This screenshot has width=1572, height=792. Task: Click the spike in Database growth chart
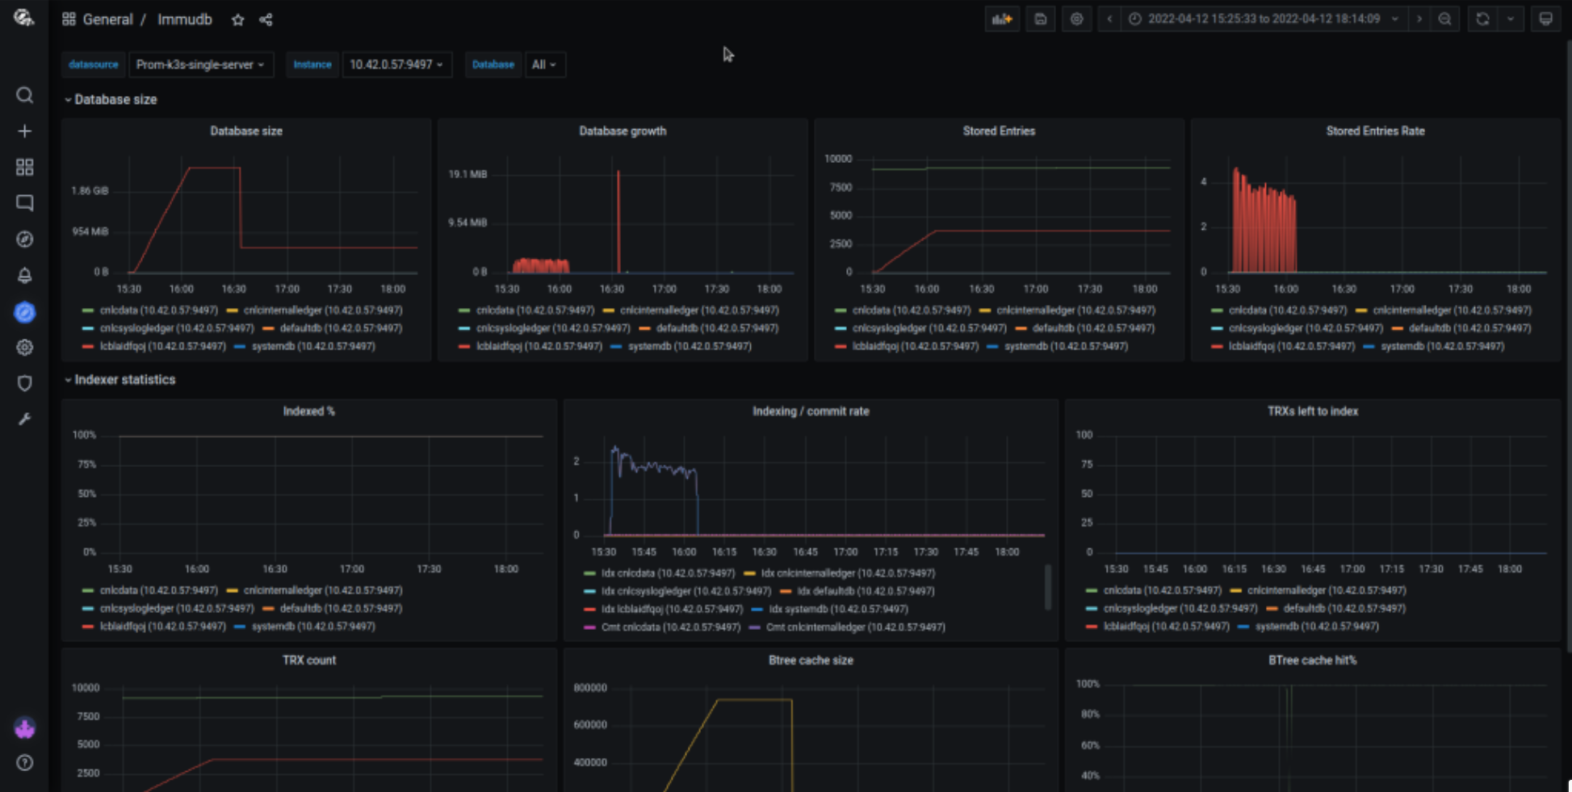(618, 221)
